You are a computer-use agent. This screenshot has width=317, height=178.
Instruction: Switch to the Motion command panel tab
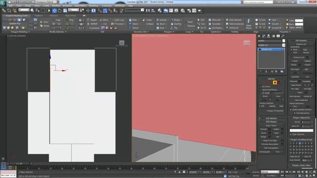(x=273, y=36)
